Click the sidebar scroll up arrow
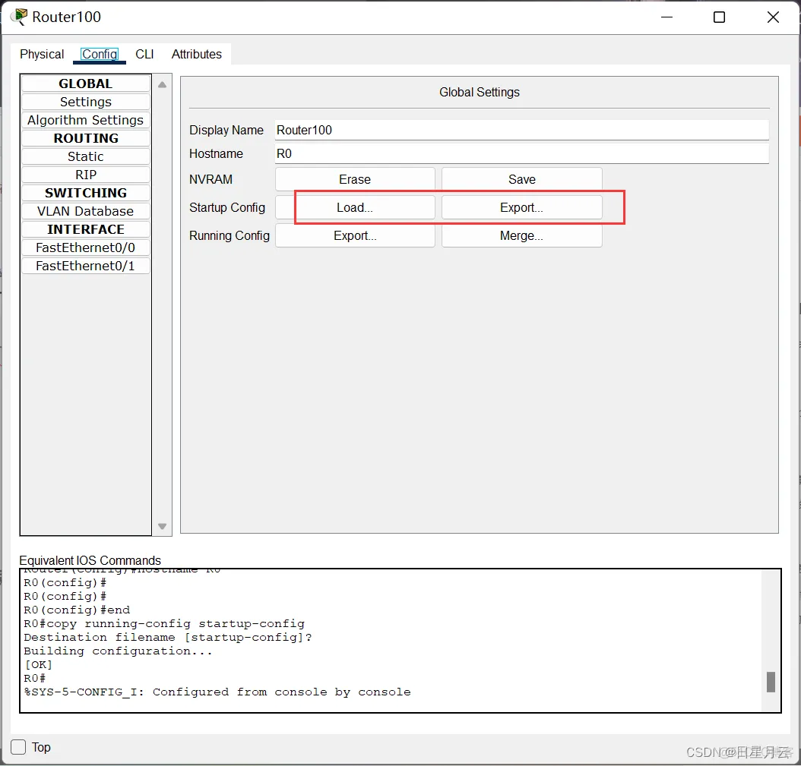 pyautogui.click(x=163, y=85)
